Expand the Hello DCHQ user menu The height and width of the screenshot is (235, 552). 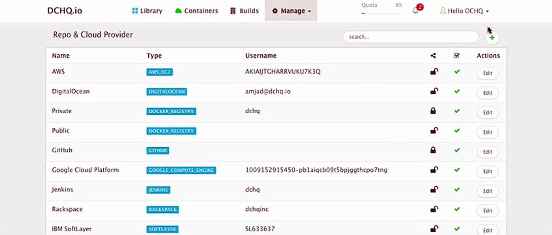(464, 11)
